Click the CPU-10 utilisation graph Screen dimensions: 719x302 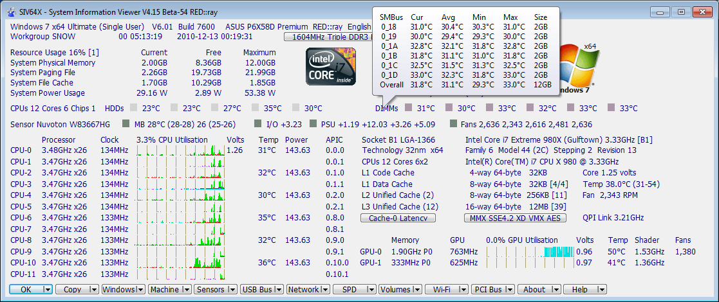[181, 263]
